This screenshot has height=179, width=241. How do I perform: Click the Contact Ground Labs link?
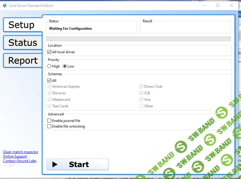[x=20, y=161]
